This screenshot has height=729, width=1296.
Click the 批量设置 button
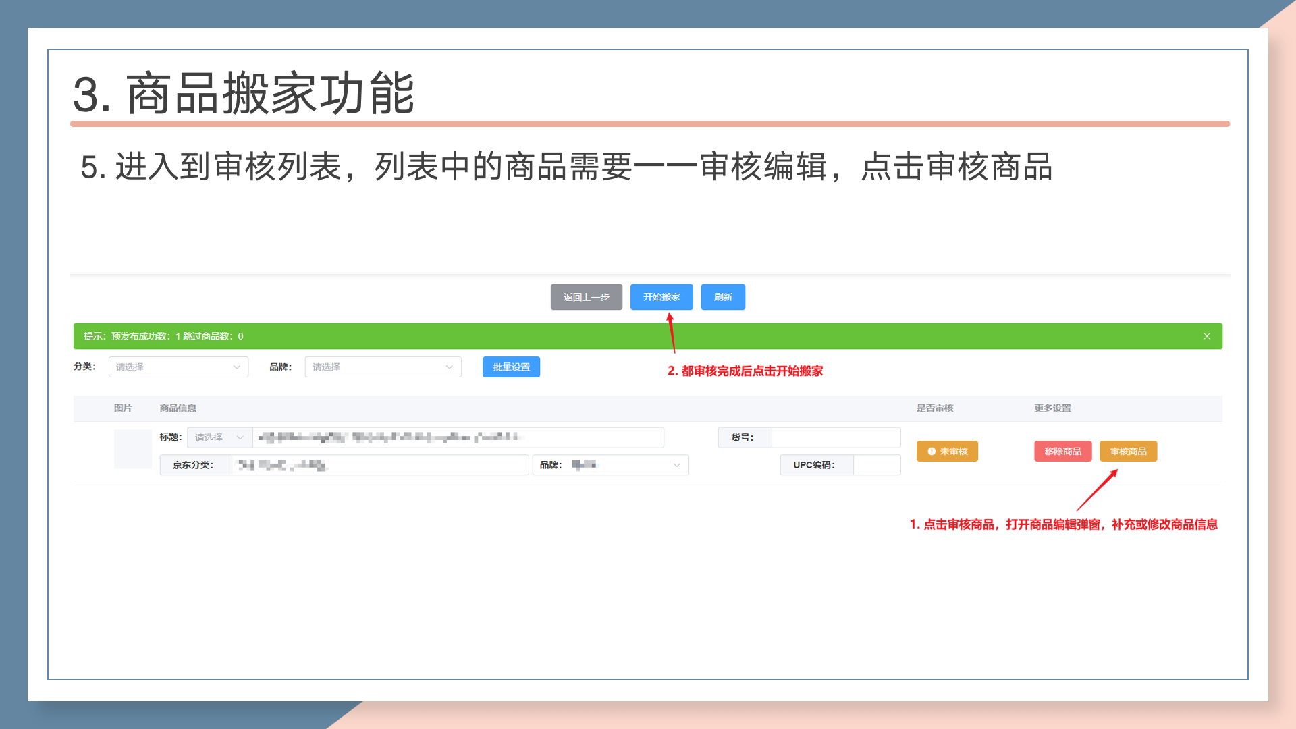[511, 367]
